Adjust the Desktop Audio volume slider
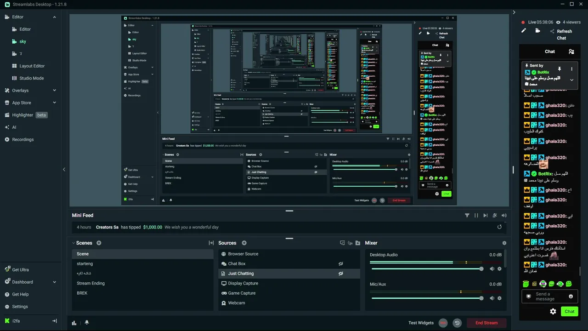 pyautogui.click(x=427, y=269)
